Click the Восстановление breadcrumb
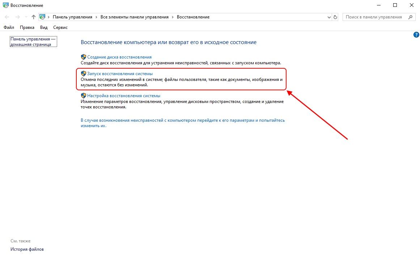This screenshot has width=420, height=259. click(x=193, y=17)
